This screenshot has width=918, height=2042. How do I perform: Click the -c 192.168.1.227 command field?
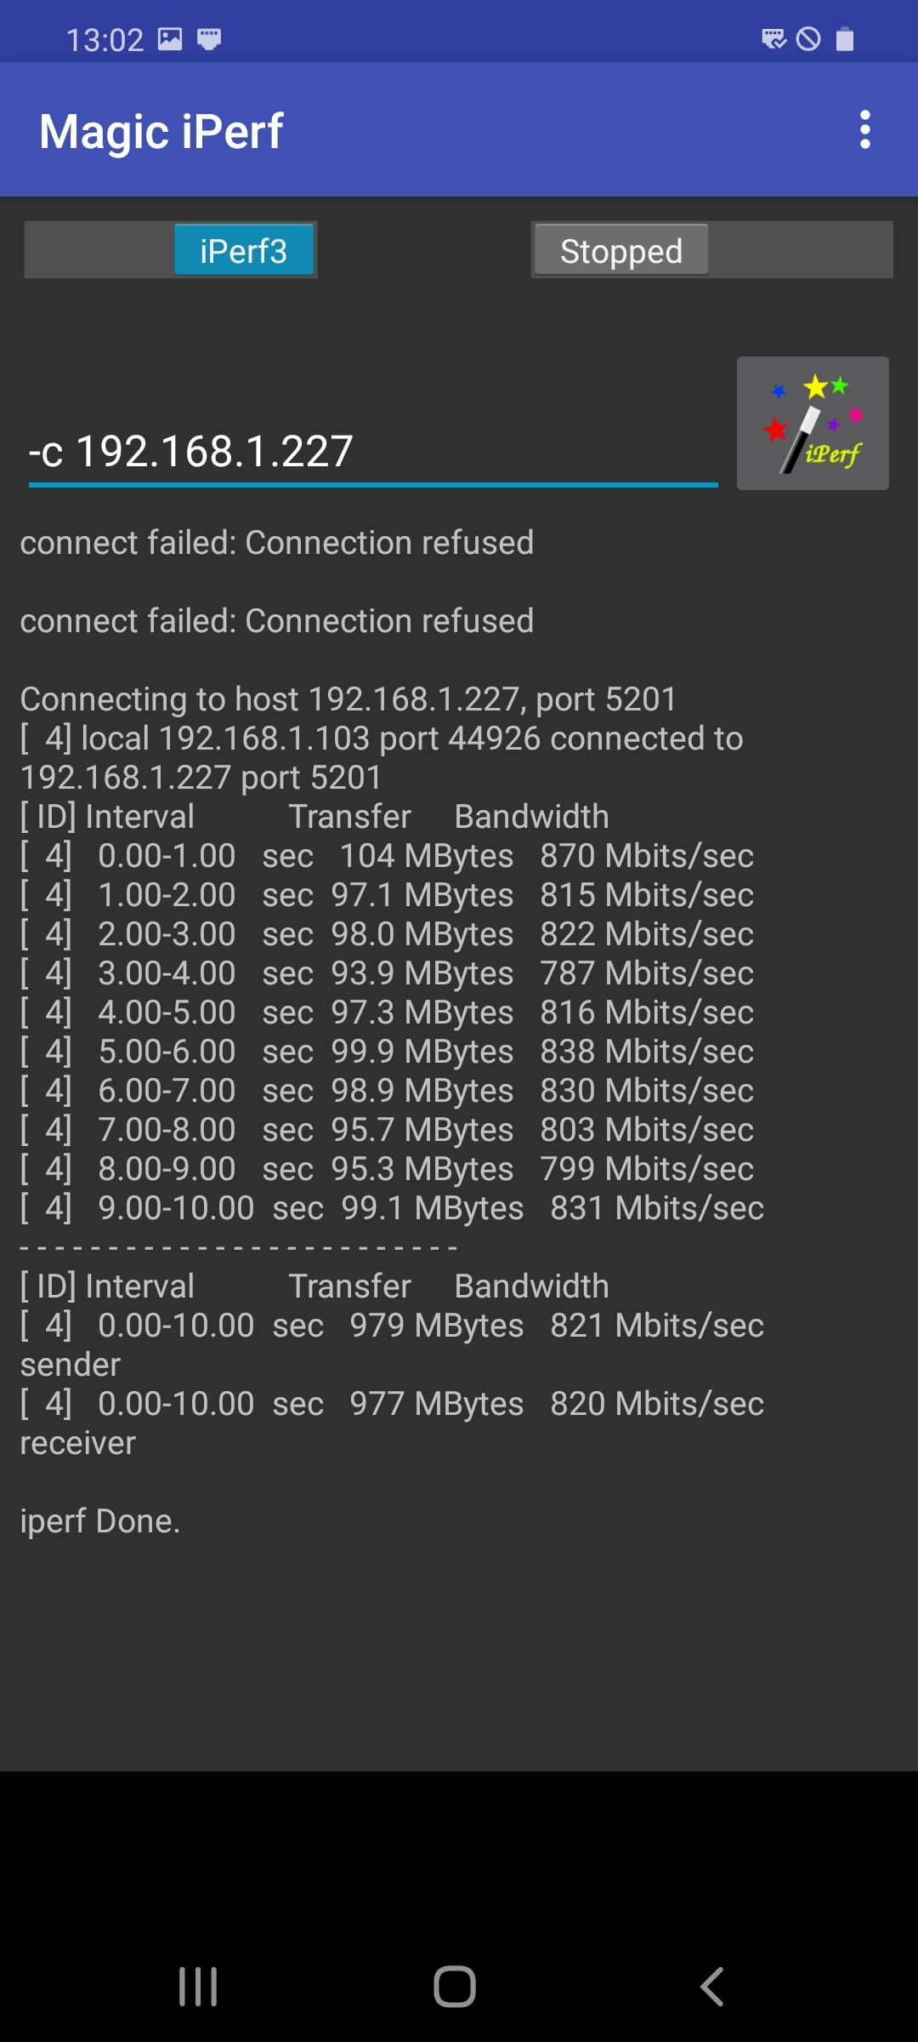(x=372, y=452)
